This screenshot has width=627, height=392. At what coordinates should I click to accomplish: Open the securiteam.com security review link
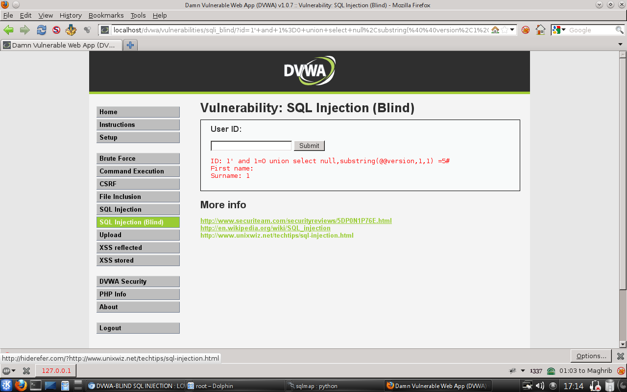click(x=296, y=220)
